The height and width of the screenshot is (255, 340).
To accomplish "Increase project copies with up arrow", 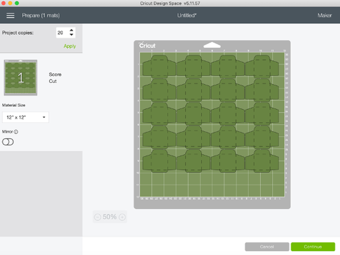I will (71, 30).
